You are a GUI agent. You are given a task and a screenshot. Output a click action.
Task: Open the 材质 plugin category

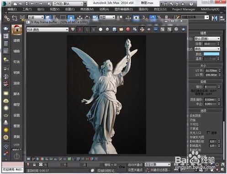coord(16,73)
